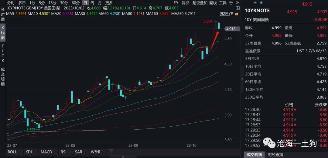The image size is (328, 158).
Task: Set price alert bell icon
Action: tap(261, 3)
